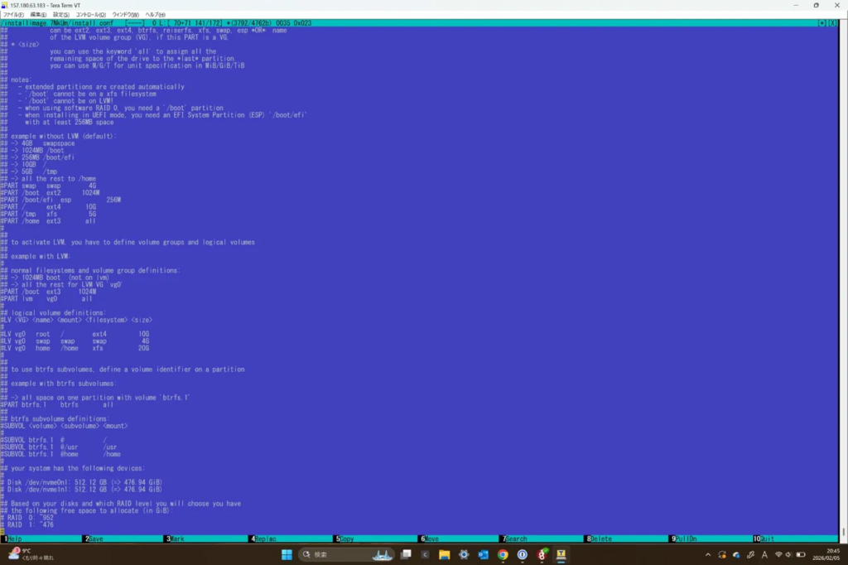848x565 pixels.
Task: Open the 編集(E) menu
Action: click(38, 14)
